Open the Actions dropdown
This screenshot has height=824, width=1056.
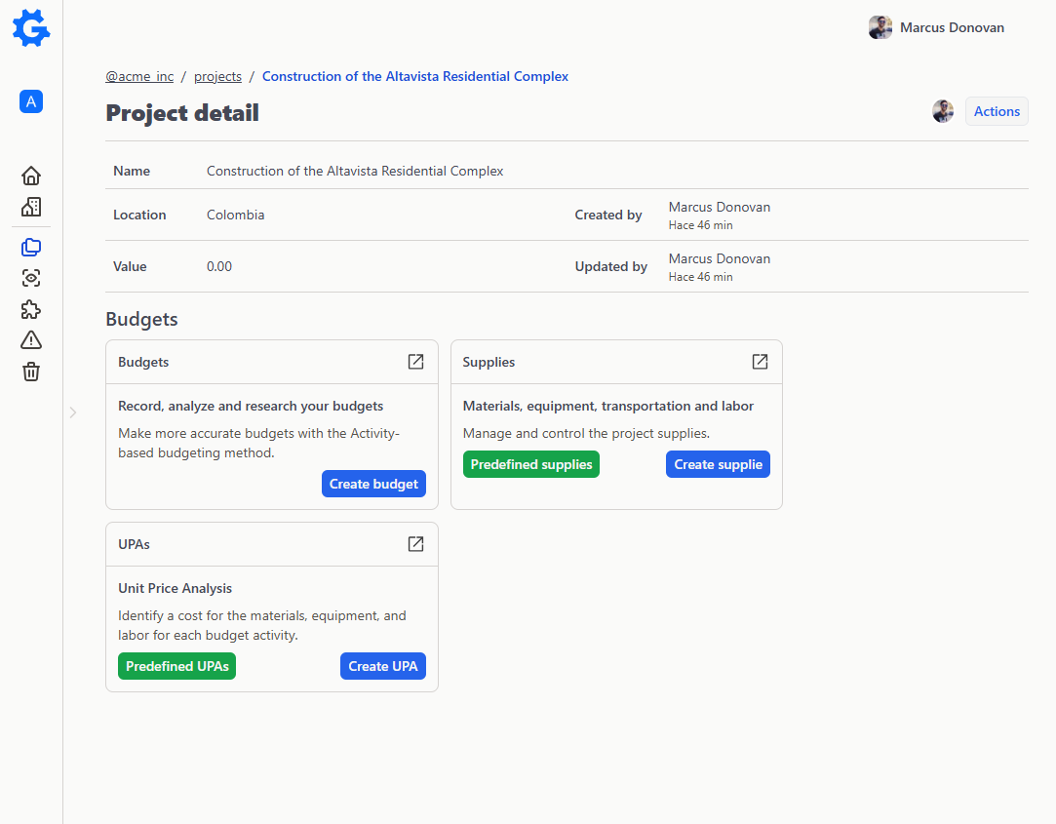pos(996,110)
